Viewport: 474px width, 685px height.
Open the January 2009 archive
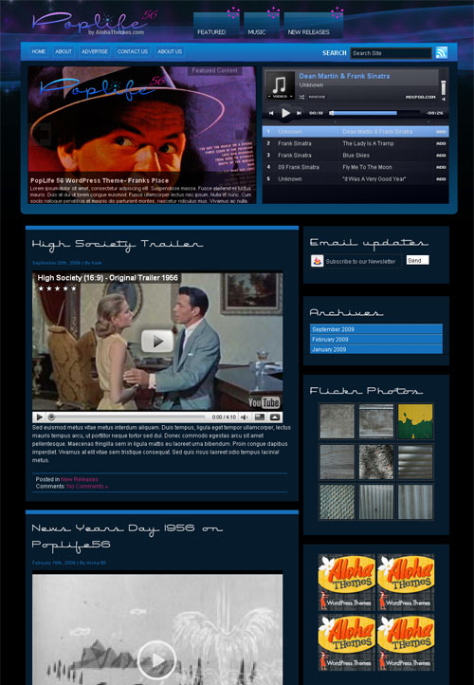(x=376, y=349)
